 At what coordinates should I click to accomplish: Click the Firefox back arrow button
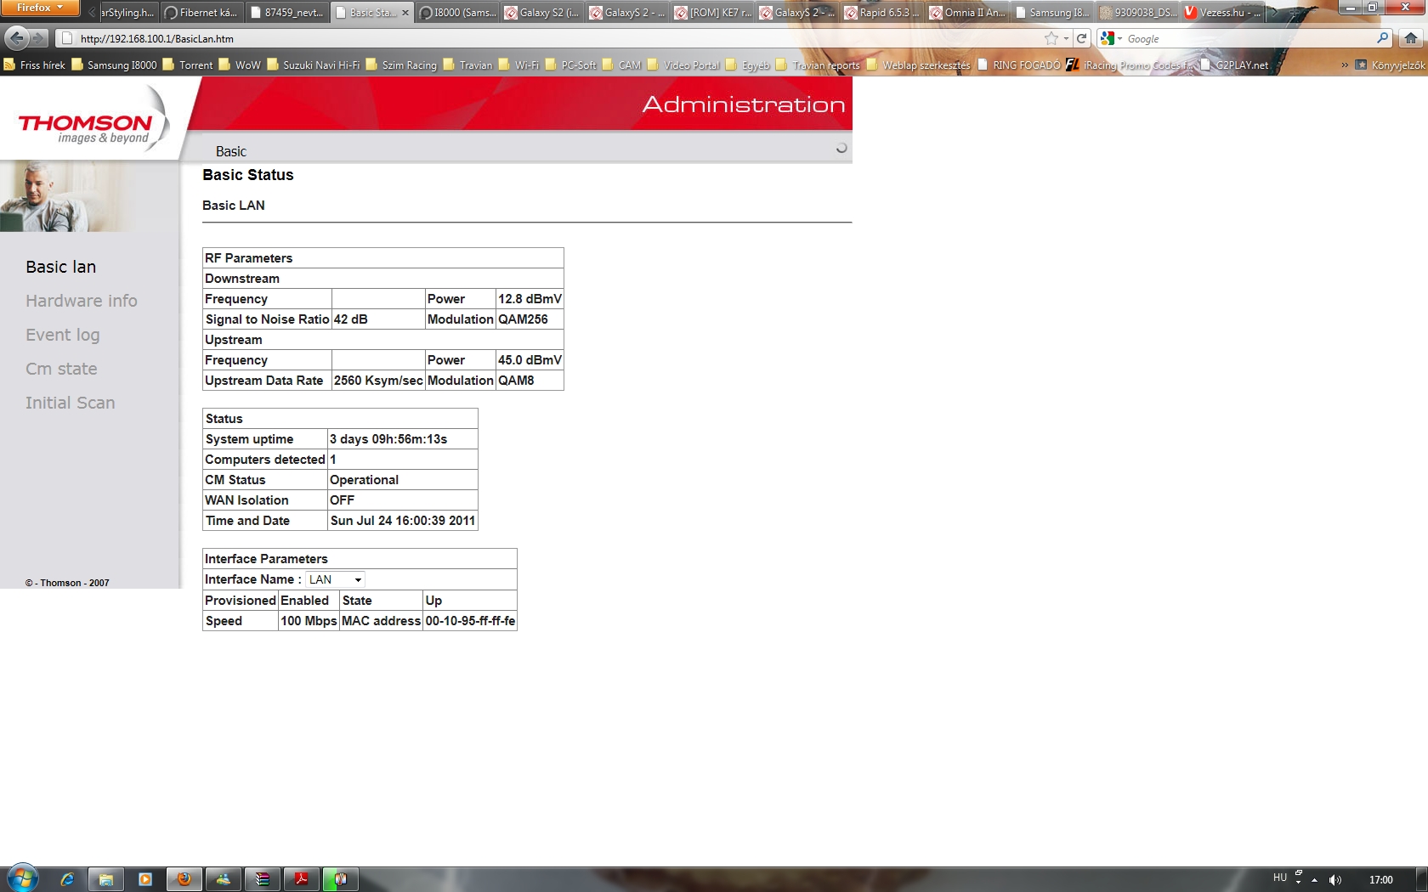pyautogui.click(x=16, y=38)
